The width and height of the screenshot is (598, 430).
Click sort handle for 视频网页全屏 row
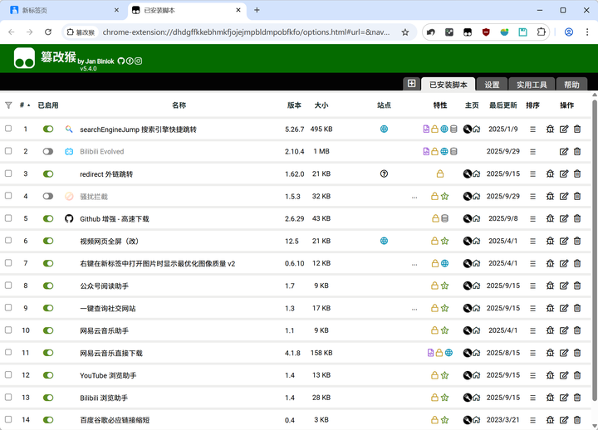(532, 241)
